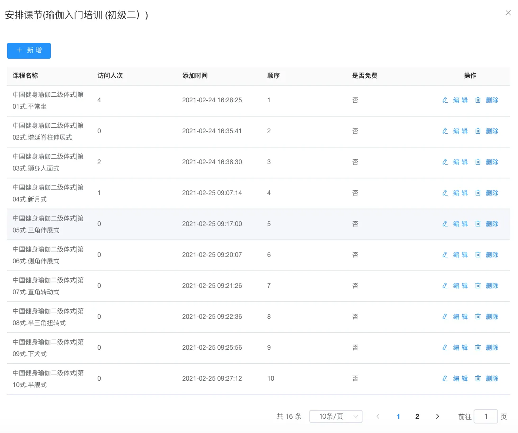
Task: Click 删除 link for 08式.半三角扭转式
Action: point(492,317)
